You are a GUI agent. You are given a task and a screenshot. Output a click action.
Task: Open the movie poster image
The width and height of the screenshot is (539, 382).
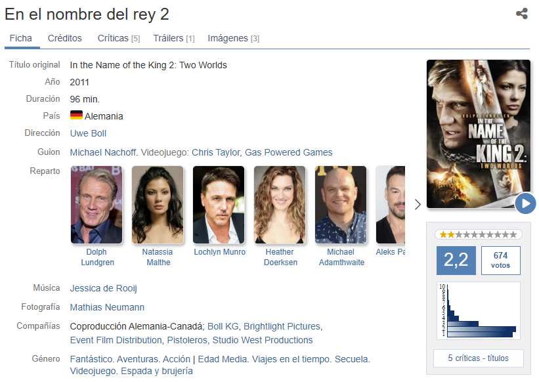click(478, 134)
